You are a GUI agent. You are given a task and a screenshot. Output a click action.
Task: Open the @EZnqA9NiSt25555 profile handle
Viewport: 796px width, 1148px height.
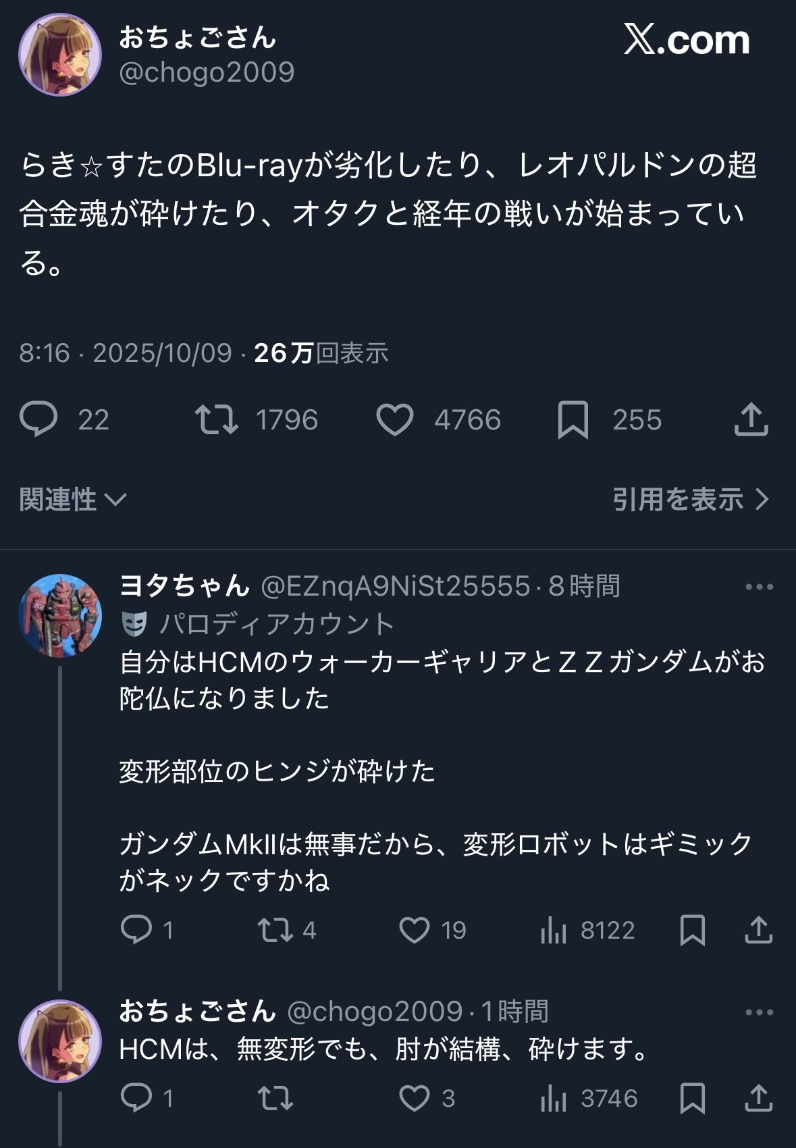pyautogui.click(x=395, y=586)
